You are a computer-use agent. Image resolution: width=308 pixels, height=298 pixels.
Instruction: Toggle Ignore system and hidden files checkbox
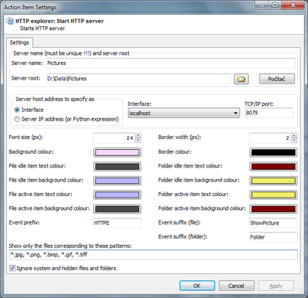coord(12,268)
